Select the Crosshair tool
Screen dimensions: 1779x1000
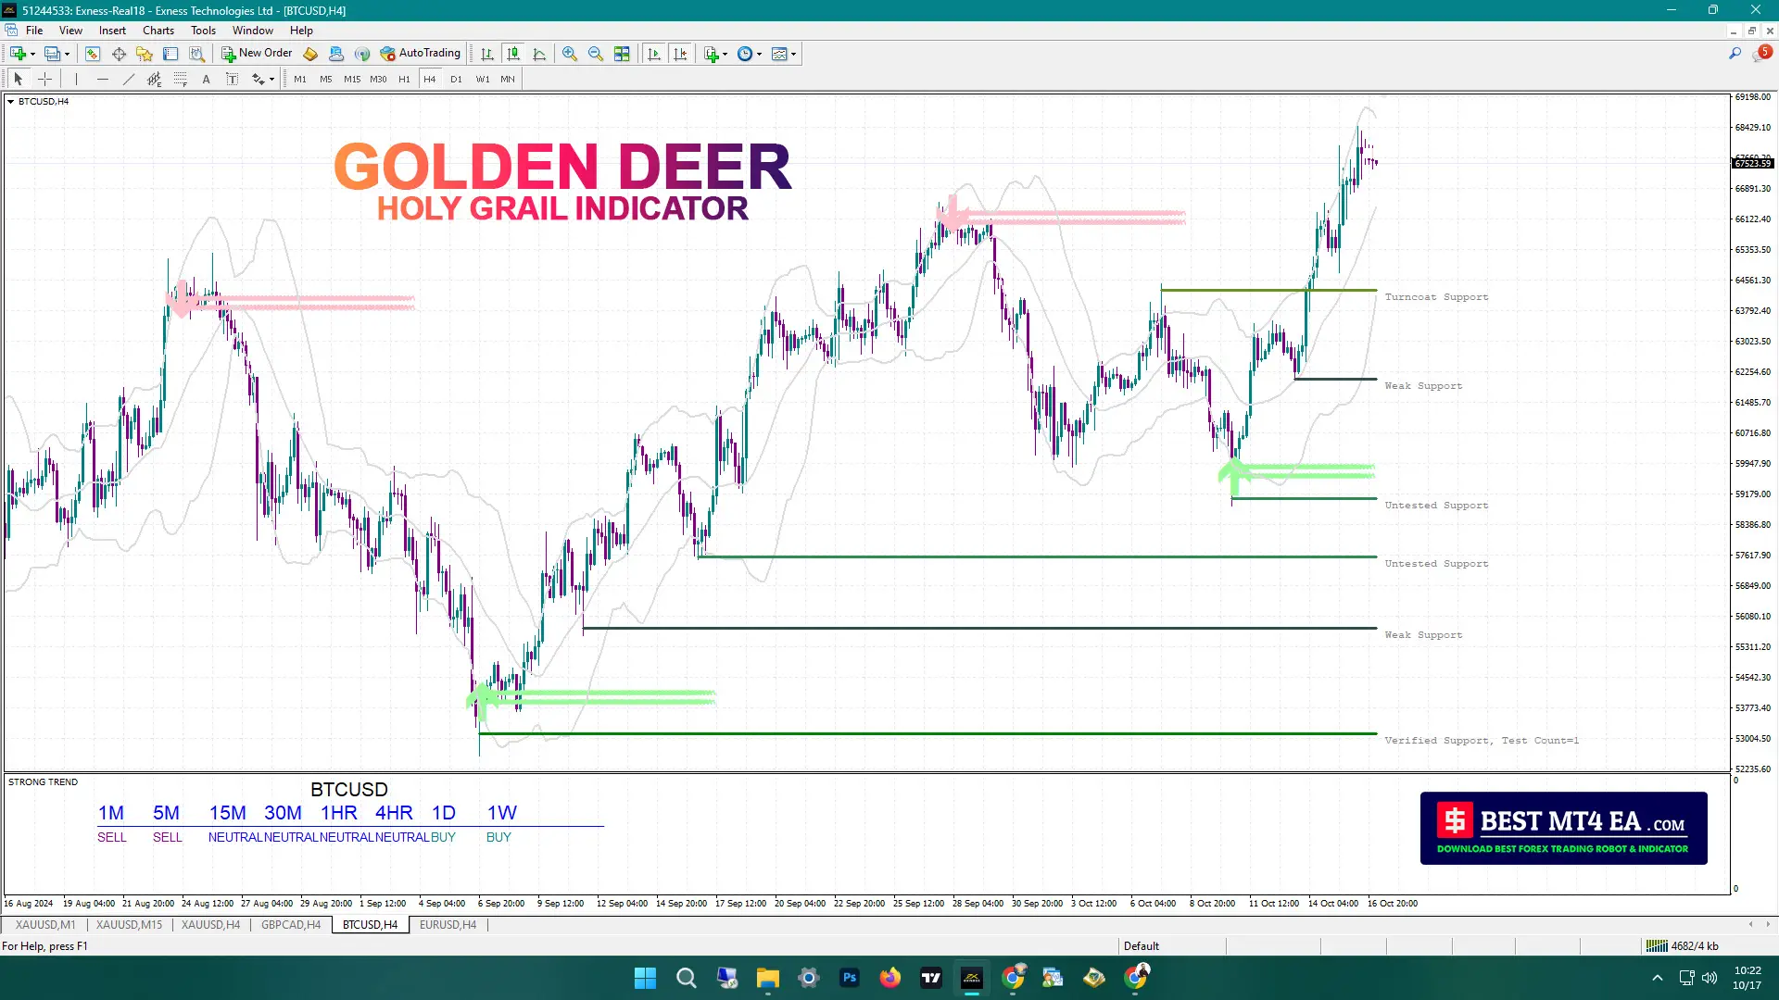pos(44,79)
